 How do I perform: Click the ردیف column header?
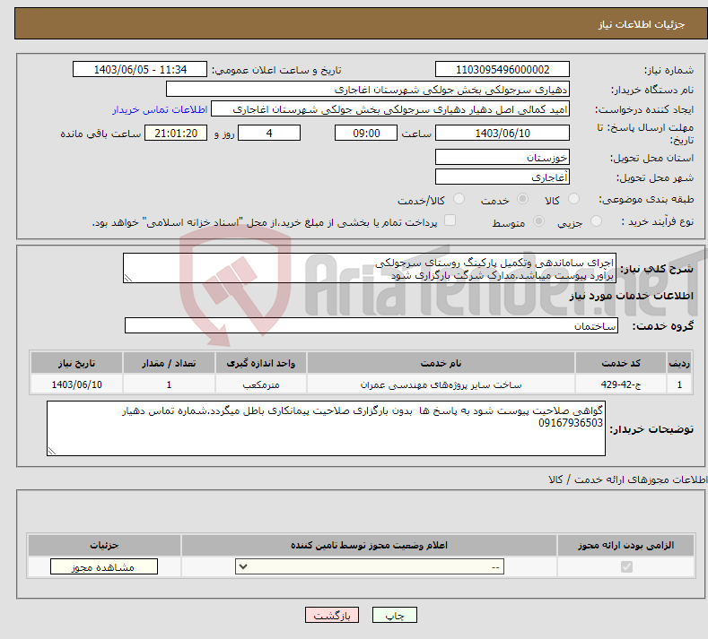coord(679,363)
